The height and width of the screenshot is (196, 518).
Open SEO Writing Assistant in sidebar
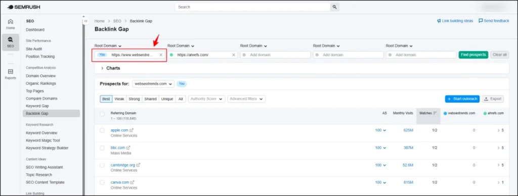[45, 167]
